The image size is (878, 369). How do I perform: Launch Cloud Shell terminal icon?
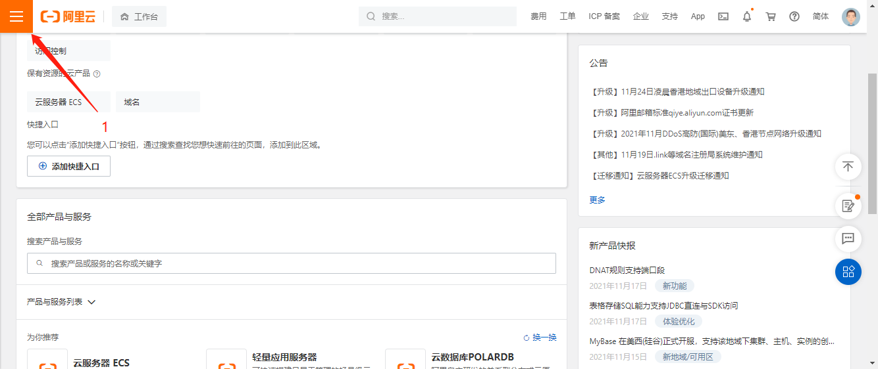(723, 16)
